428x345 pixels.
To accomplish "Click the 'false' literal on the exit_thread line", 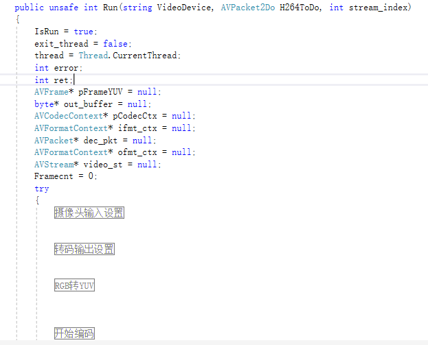I will click(x=115, y=44).
